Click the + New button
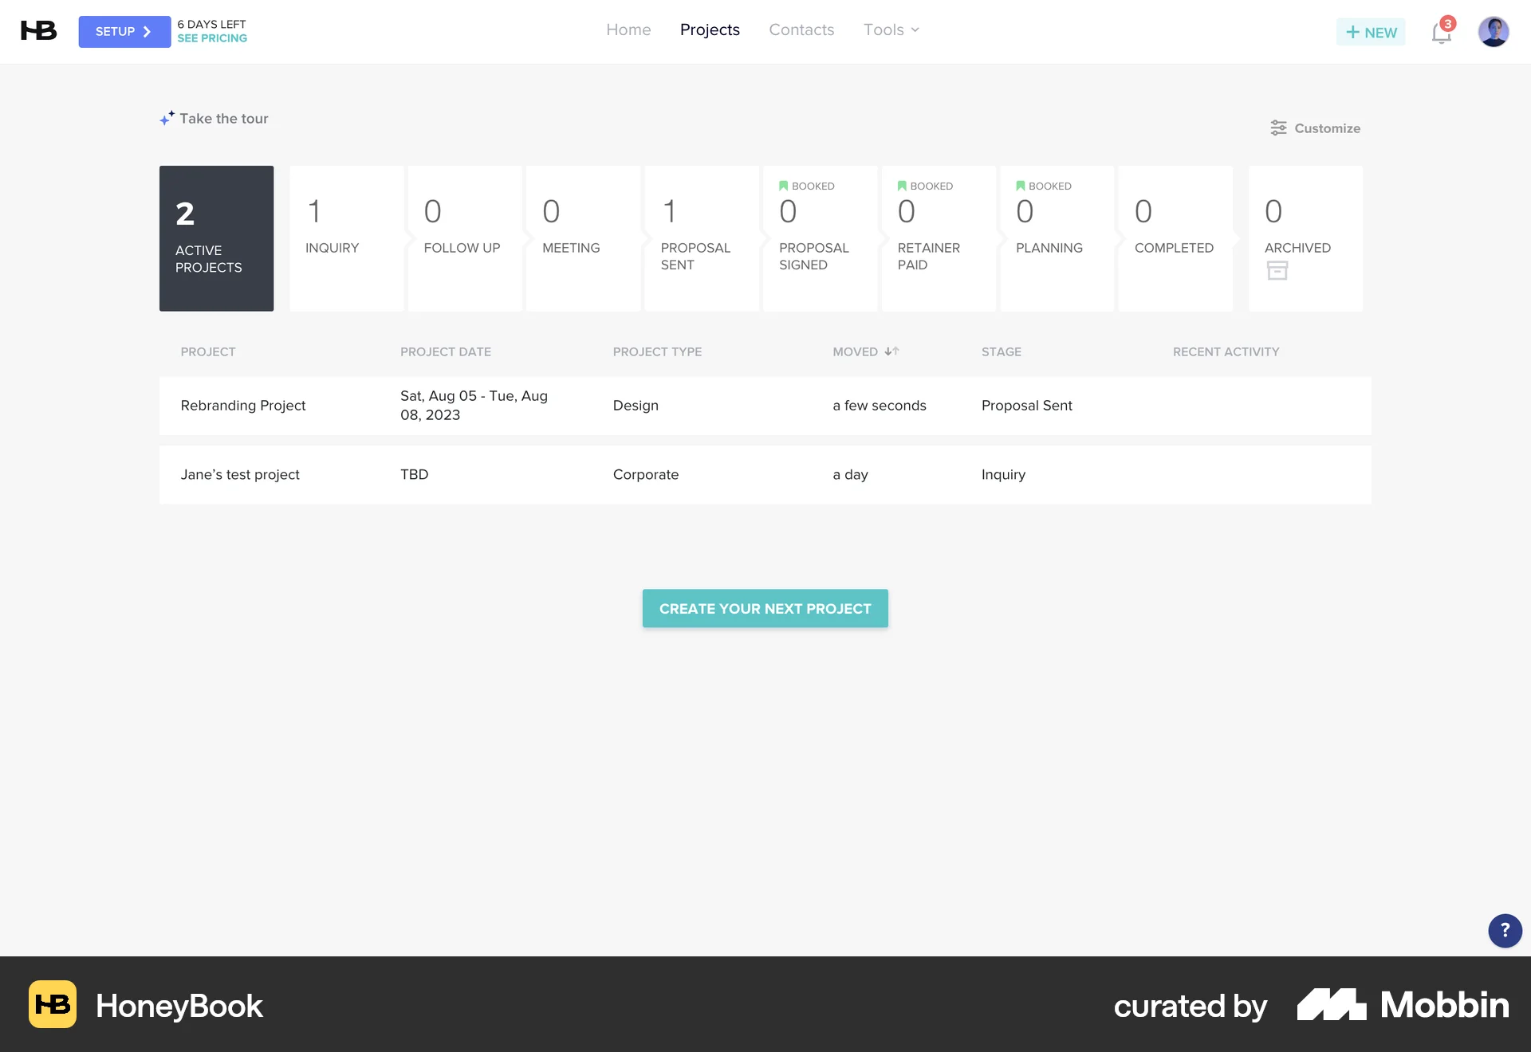This screenshot has width=1531, height=1052. pos(1371,32)
